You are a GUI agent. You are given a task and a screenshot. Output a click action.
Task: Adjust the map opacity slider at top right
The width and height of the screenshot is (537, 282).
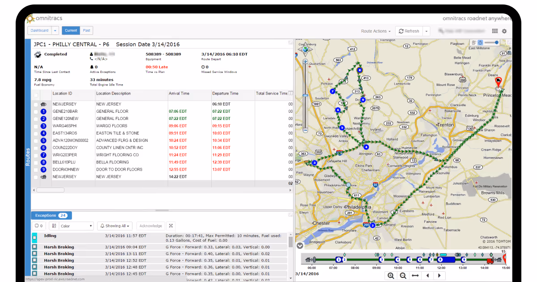tap(492, 43)
